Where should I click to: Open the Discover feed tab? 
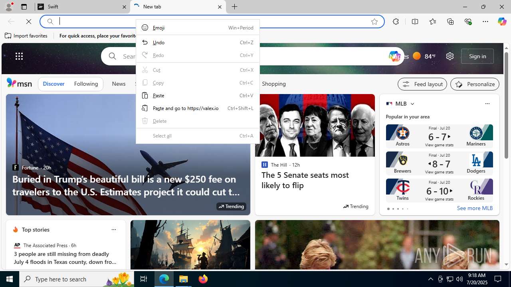click(x=53, y=84)
